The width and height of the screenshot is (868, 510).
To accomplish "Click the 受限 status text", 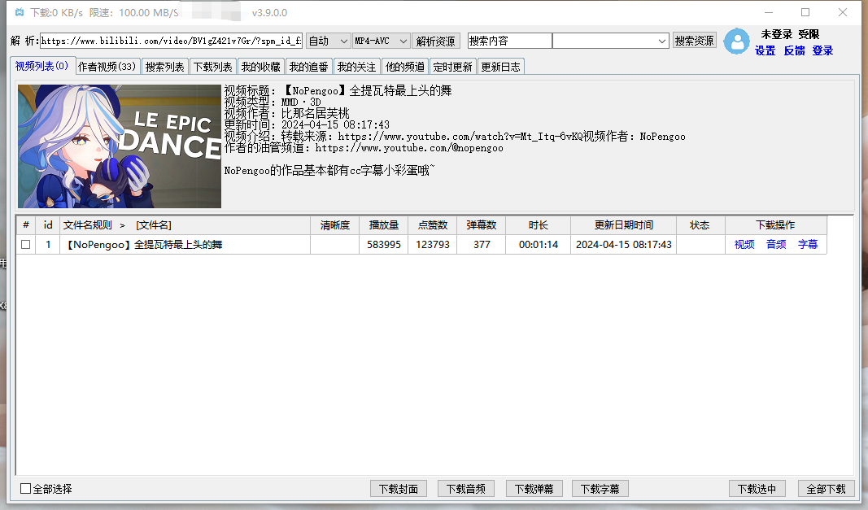I will [809, 34].
